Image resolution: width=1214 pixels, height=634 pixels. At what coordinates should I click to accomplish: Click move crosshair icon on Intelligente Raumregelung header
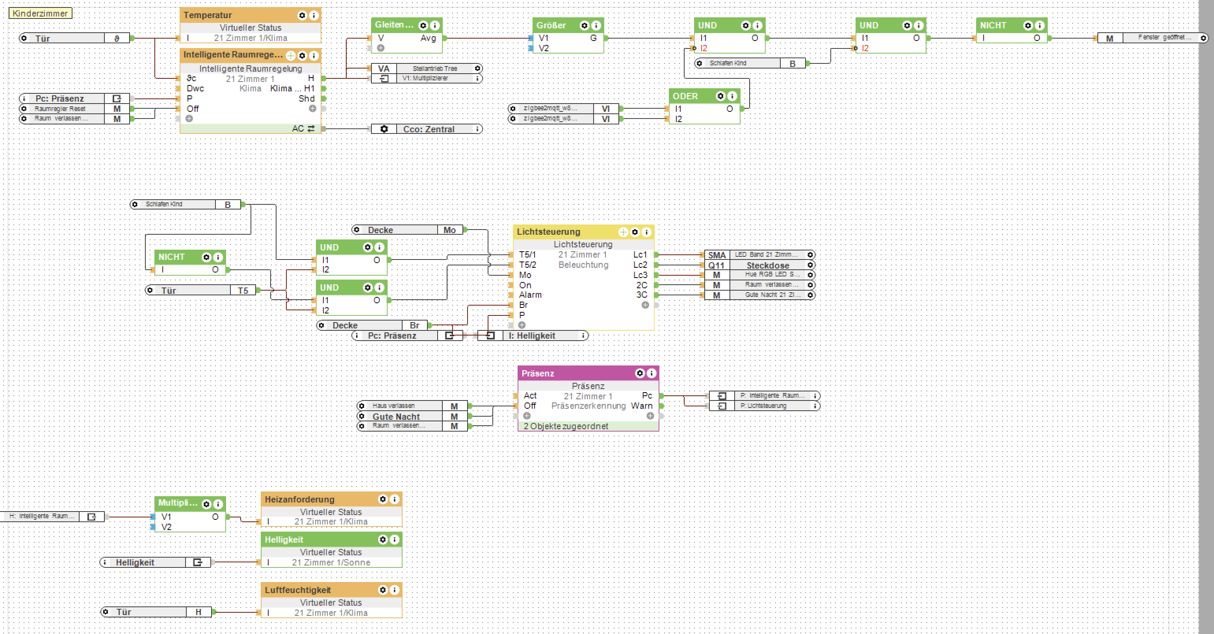pyautogui.click(x=290, y=56)
